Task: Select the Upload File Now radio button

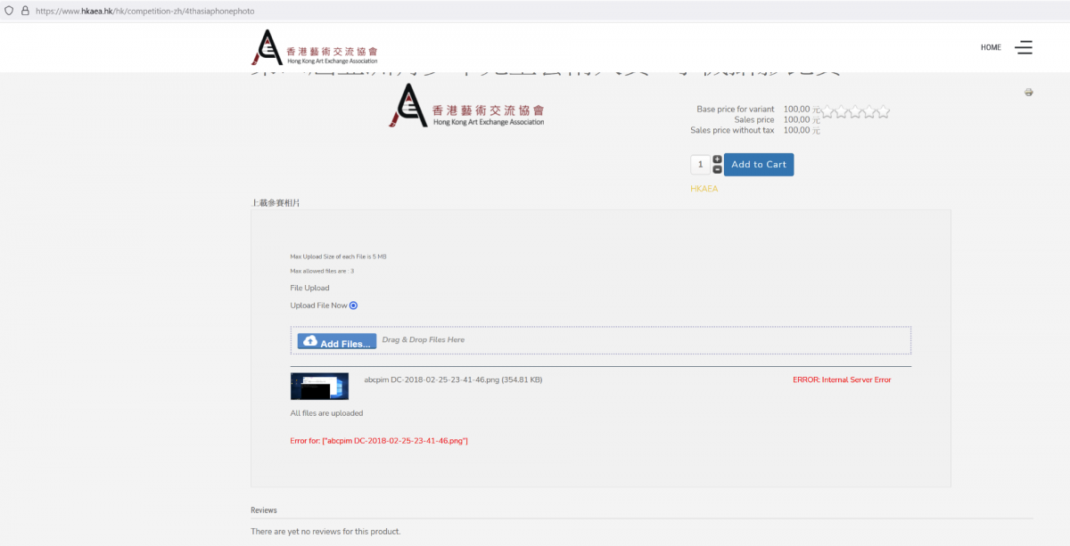Action: coord(353,306)
